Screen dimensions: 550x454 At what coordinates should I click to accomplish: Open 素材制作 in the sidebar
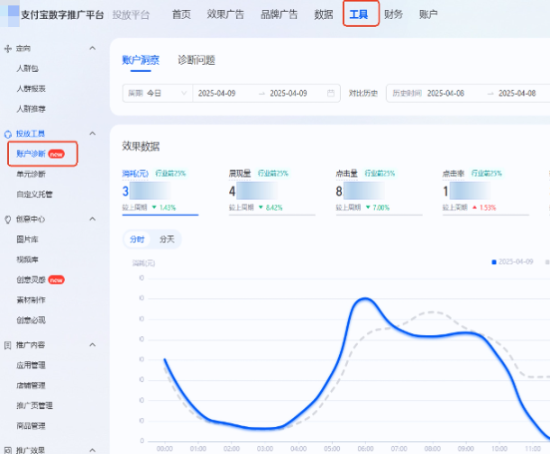[x=32, y=300]
